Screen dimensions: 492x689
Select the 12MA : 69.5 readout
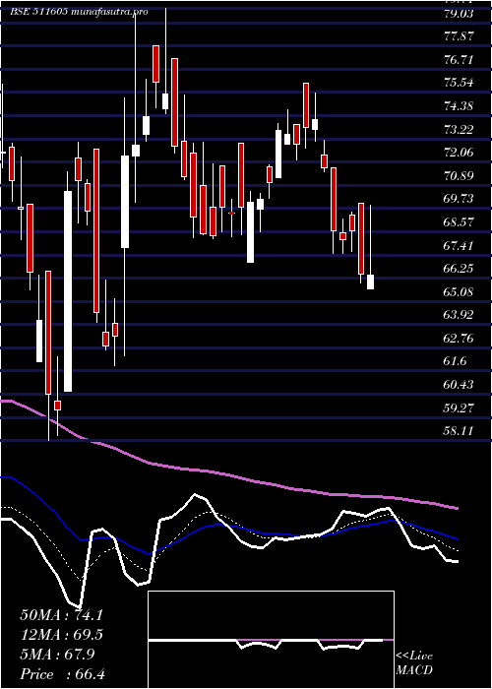coord(62,635)
